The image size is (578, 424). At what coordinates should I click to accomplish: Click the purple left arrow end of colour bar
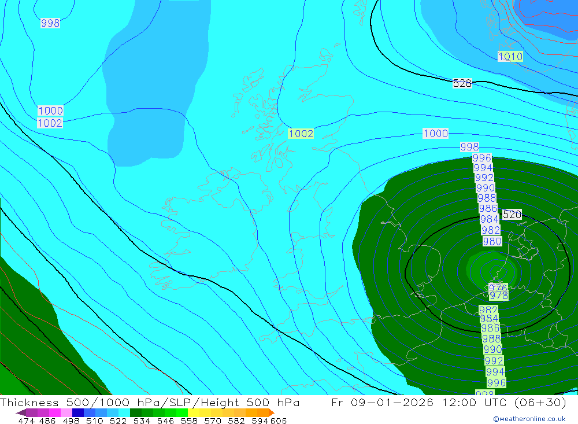click(x=21, y=412)
